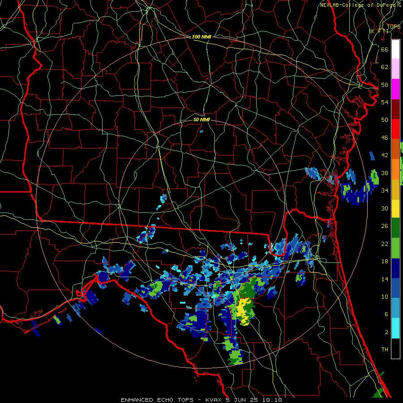Image resolution: width=403 pixels, height=403 pixels.
Task: Pick the bright red legend segment
Action: [395, 129]
